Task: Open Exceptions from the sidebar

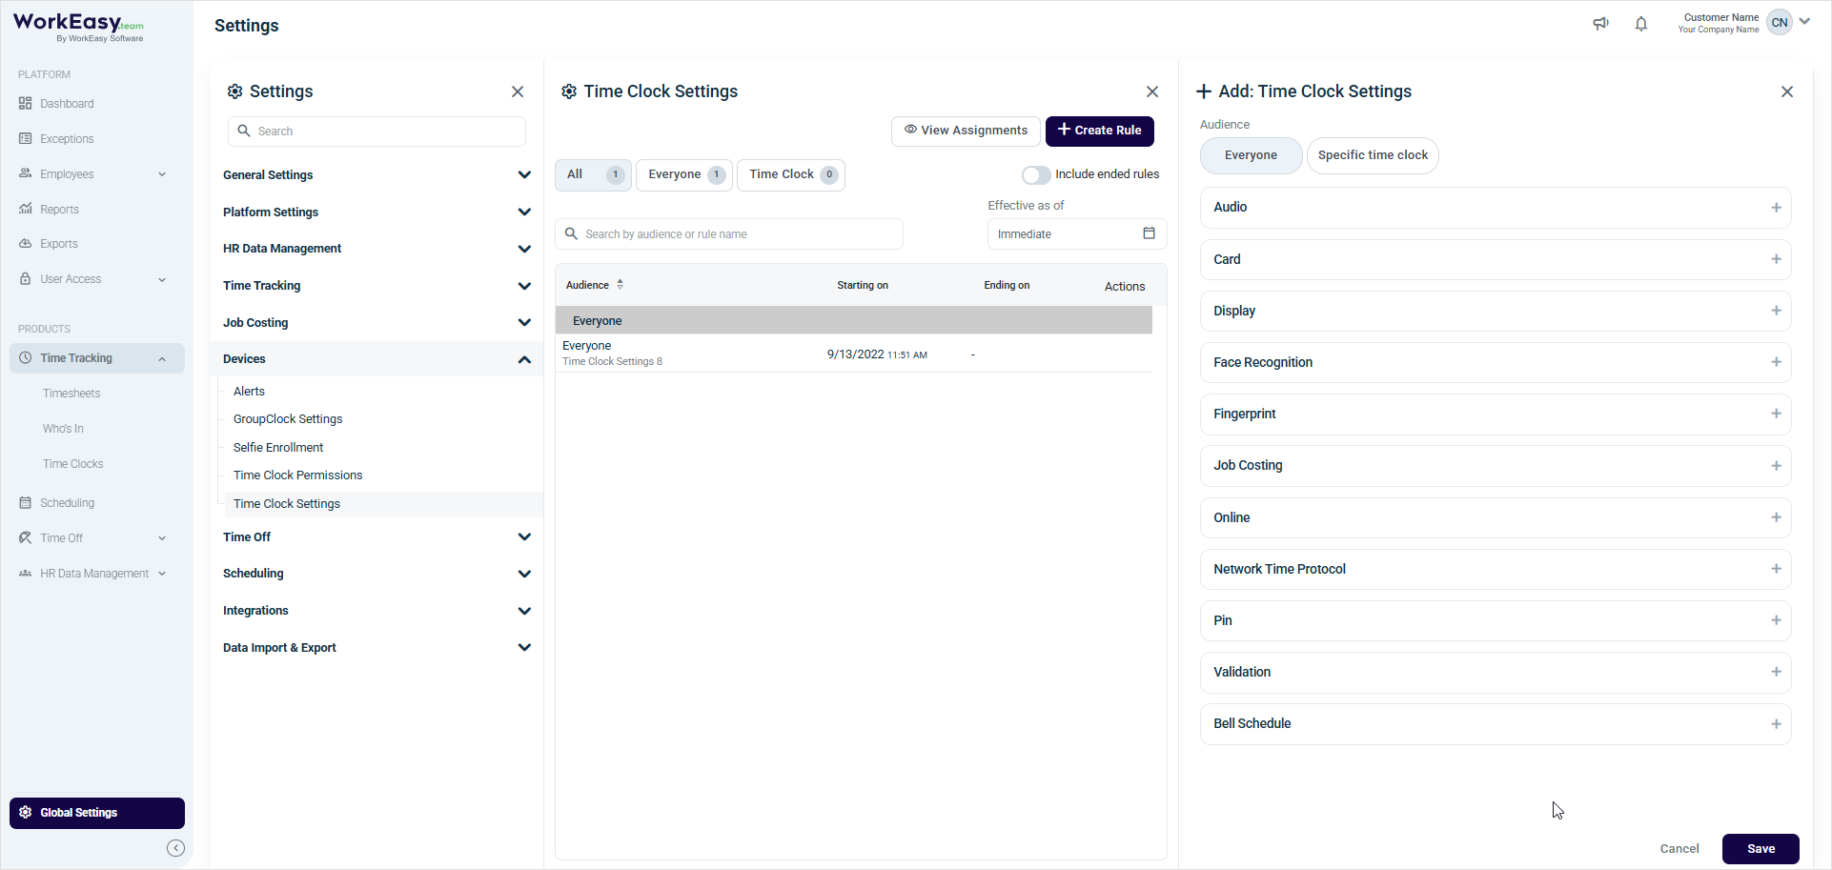Action: (67, 139)
